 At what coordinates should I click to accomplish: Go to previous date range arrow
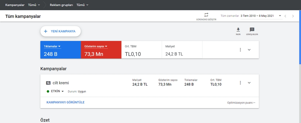point(285,16)
